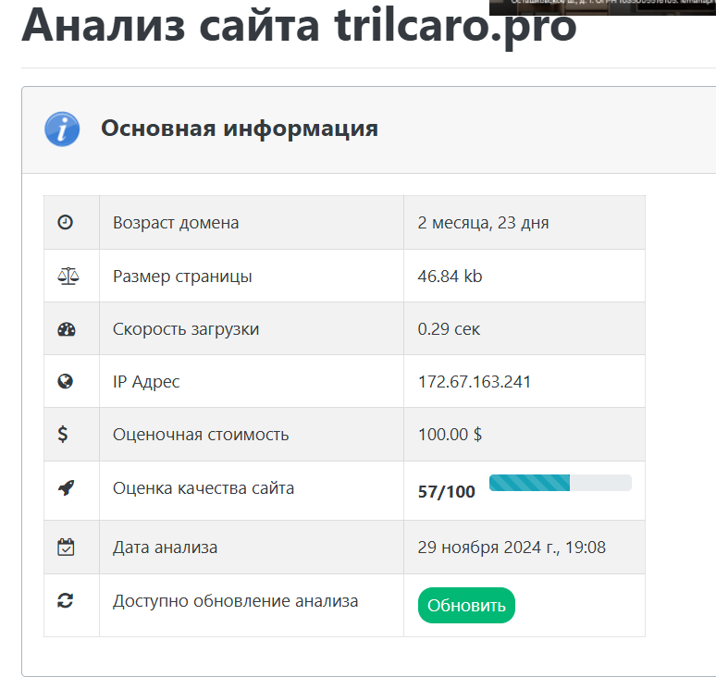The image size is (716, 677).
Task: Click the Оценка качества сайта label
Action: point(204,488)
